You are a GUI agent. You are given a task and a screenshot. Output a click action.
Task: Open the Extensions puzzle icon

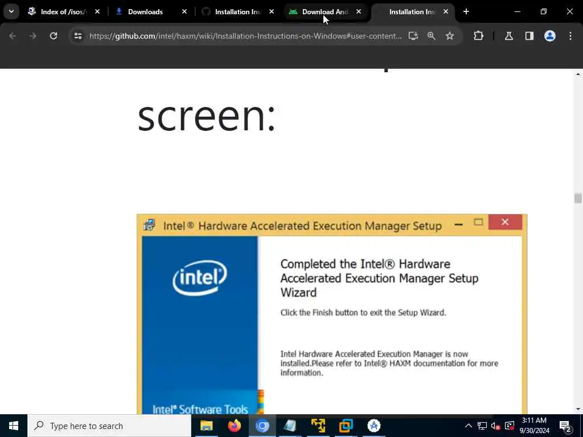click(478, 36)
